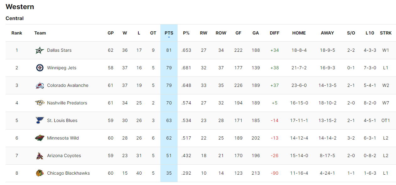Open the Dallas Stars team link
This screenshot has width=396, height=185.
(59, 50)
